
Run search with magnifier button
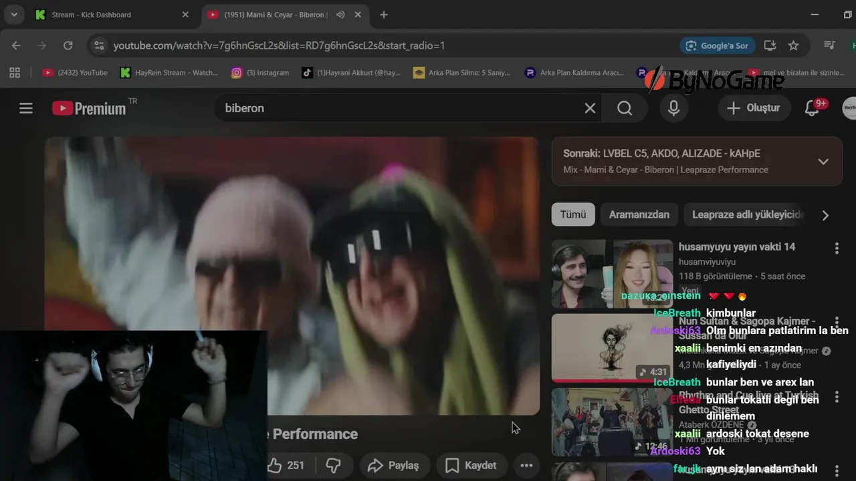tap(625, 108)
